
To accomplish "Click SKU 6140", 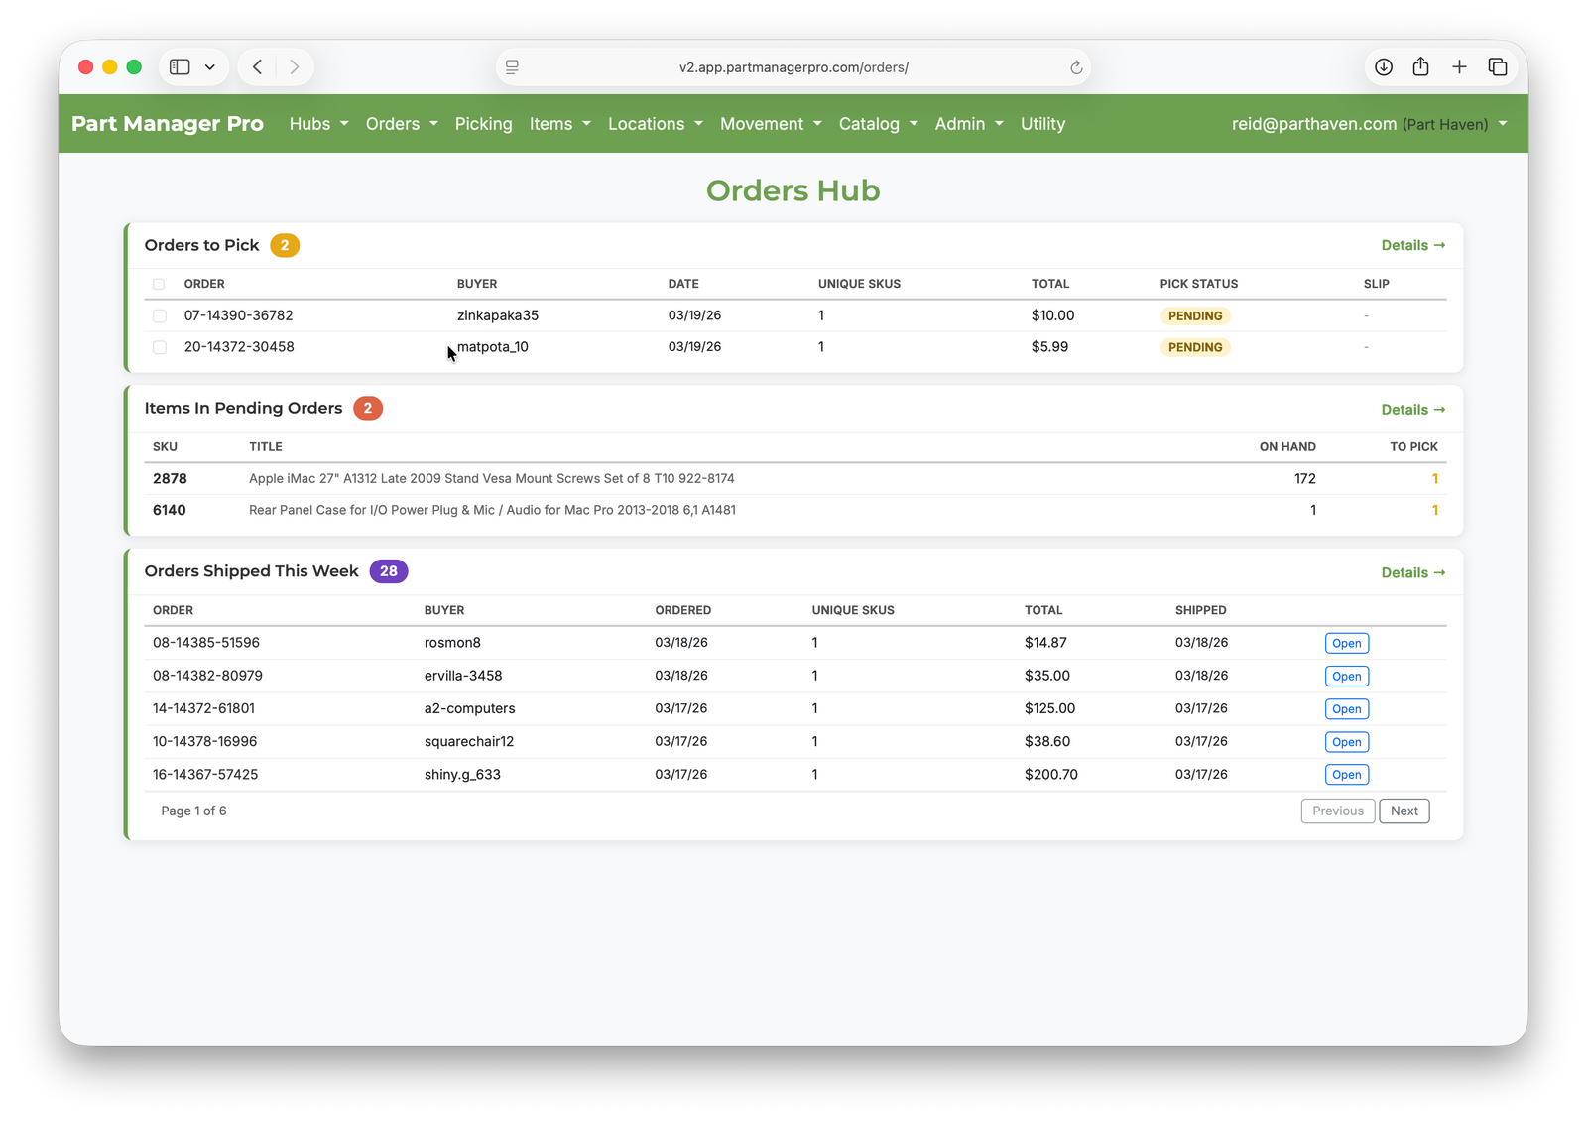I will tap(170, 510).
